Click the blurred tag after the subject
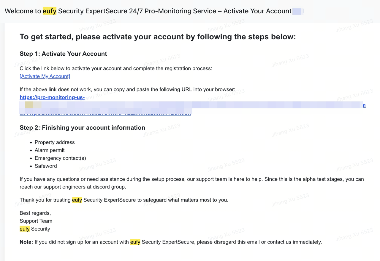Screen dimensions: 380x261 [297, 12]
